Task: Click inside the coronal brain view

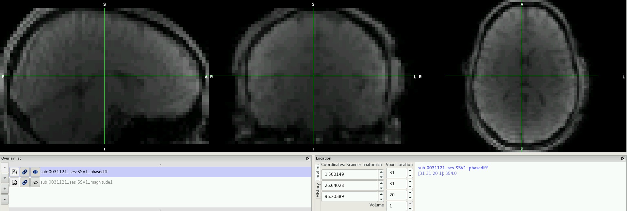Action: [313, 76]
